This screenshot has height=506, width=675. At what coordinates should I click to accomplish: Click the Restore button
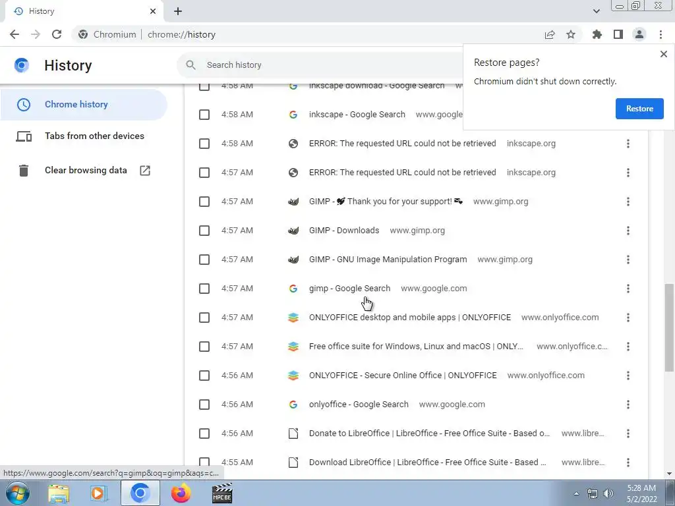click(x=639, y=109)
